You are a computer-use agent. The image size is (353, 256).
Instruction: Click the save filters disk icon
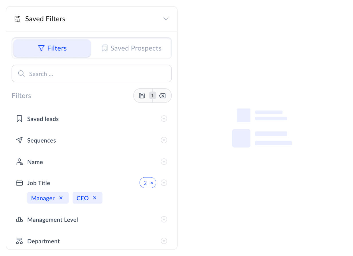142,95
